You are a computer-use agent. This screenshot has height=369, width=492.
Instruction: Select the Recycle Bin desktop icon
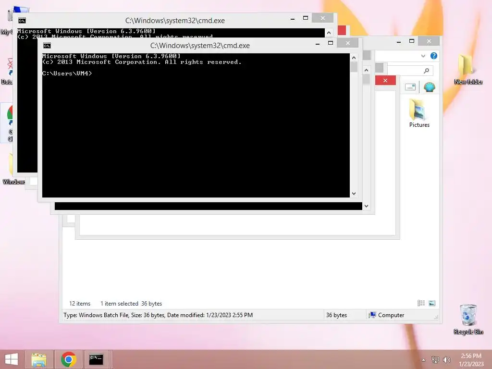point(468,320)
